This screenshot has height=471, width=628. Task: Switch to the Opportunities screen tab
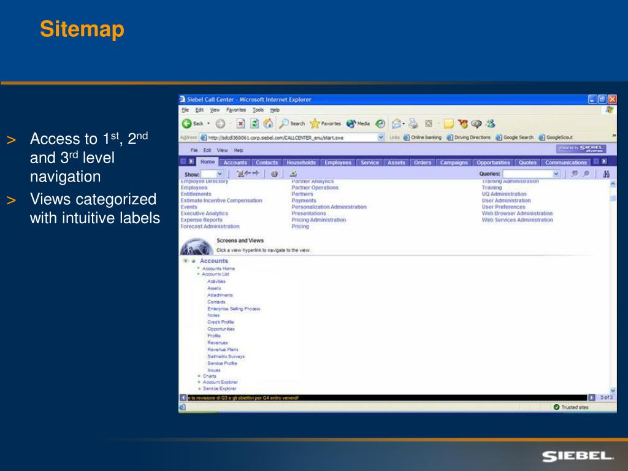[x=493, y=162]
